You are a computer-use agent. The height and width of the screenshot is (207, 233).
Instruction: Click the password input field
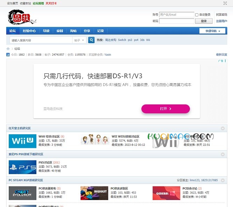click(x=177, y=21)
